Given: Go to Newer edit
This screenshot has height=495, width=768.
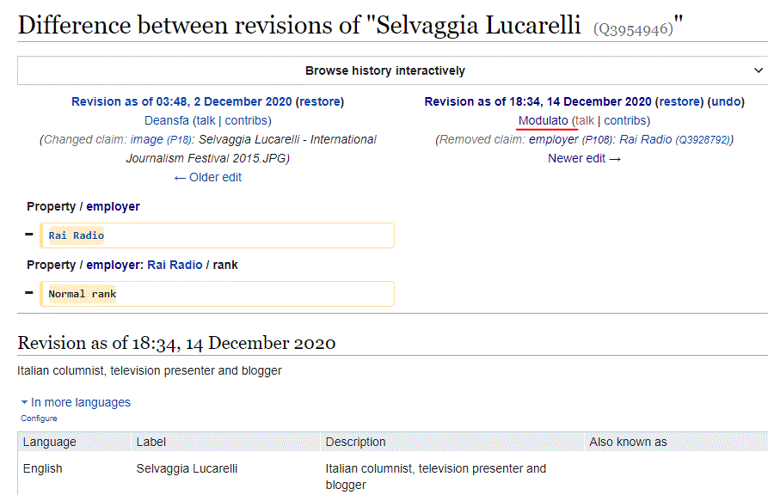Looking at the screenshot, I should point(584,159).
